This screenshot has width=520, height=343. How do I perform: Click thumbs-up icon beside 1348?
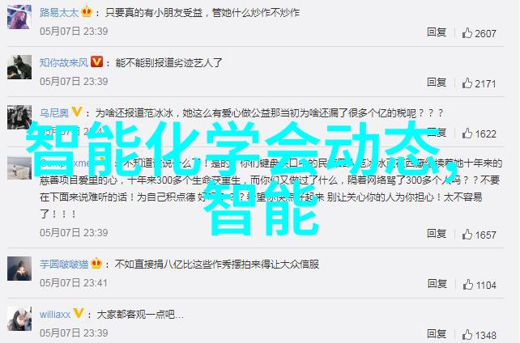467,335
